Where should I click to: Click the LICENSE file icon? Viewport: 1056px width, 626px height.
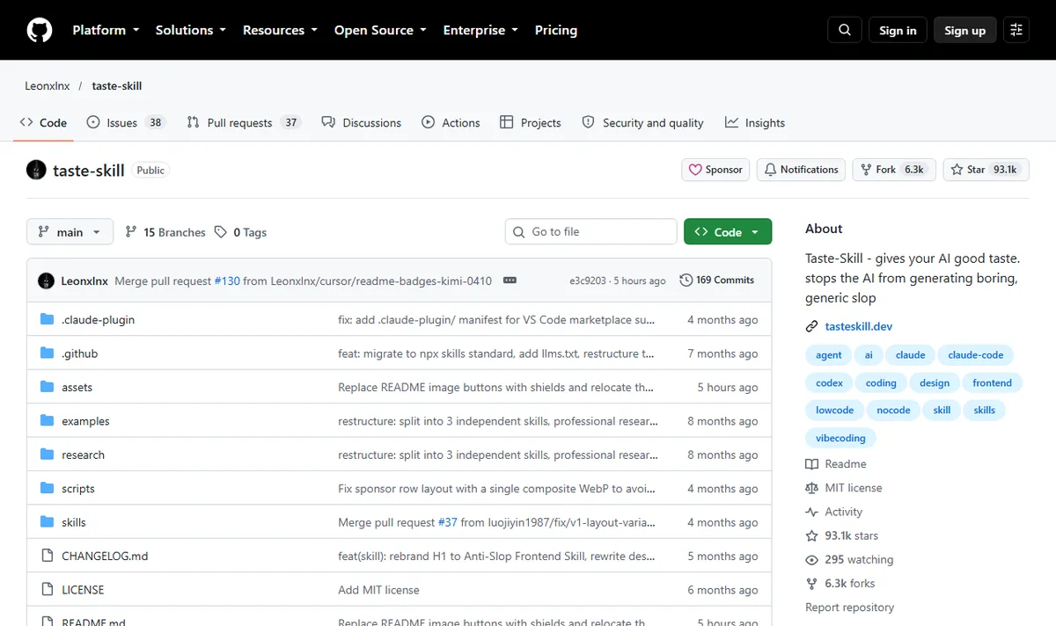point(48,589)
